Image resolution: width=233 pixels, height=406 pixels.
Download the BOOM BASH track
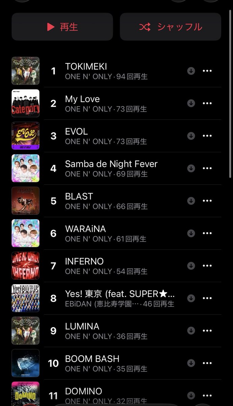pos(191,363)
